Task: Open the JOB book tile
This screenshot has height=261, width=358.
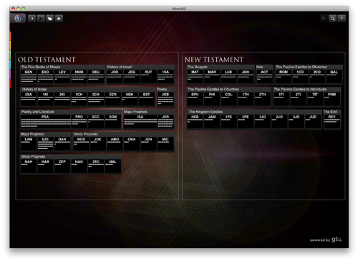Action: click(x=165, y=99)
